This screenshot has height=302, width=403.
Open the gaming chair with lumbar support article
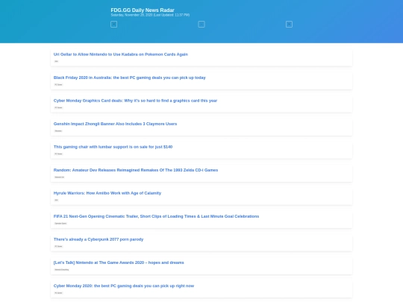coord(113,147)
